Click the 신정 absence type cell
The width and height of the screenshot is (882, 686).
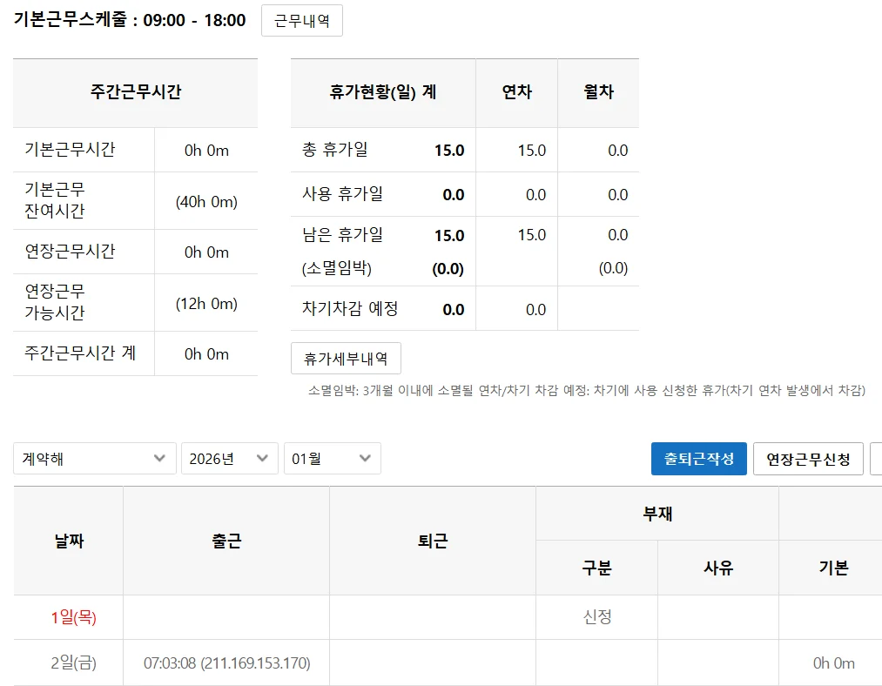click(x=596, y=617)
